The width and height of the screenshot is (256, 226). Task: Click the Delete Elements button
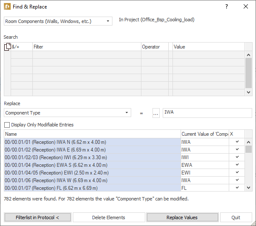(x=109, y=217)
